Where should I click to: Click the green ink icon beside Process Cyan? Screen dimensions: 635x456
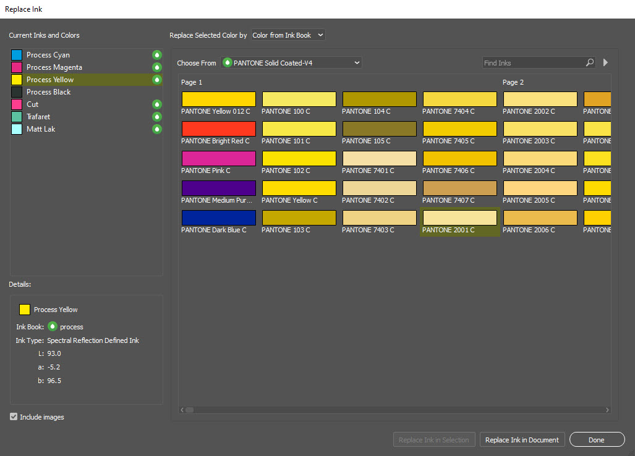[156, 54]
